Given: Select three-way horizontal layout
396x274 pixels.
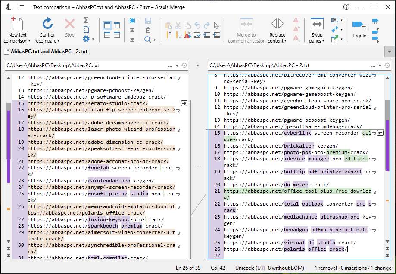Looking at the screenshot, I should pyautogui.click(x=117, y=35).
